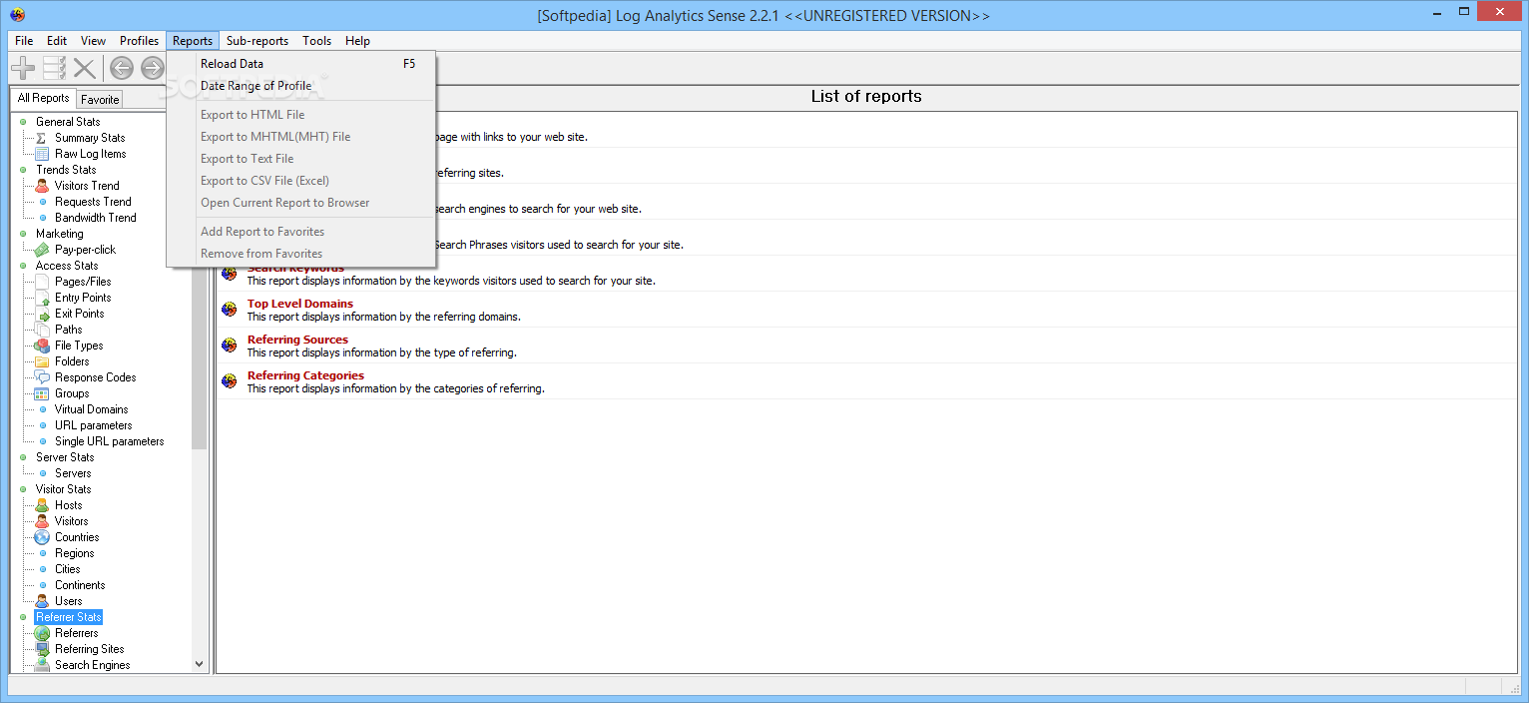Select Visitors under Visitor Stats
Viewport: 1529px width, 703px height.
point(72,521)
